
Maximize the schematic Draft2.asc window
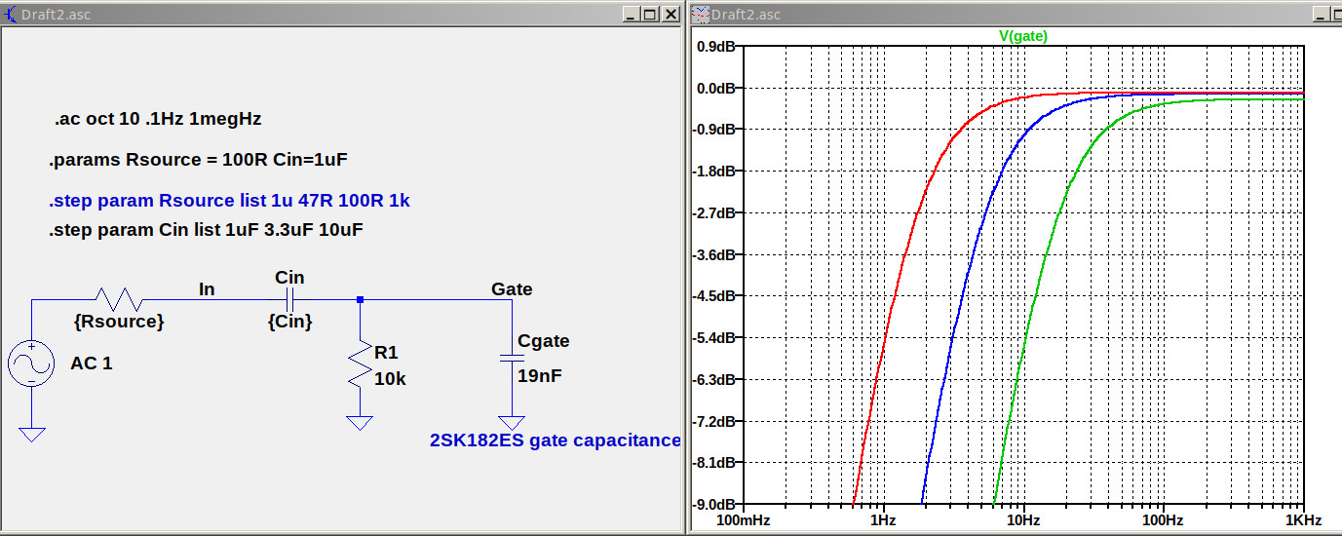click(650, 15)
